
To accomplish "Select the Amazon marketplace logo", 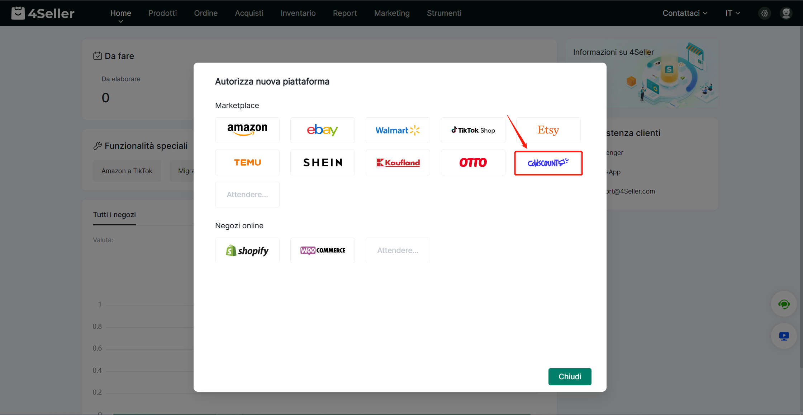I will click(247, 130).
